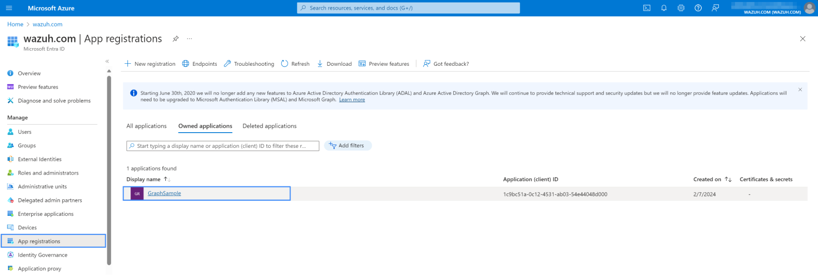Image resolution: width=818 pixels, height=275 pixels.
Task: Click the help question mark icon
Action: coord(698,8)
